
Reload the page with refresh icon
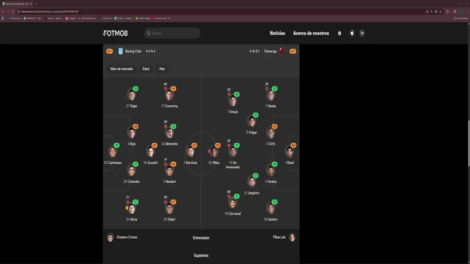13,11
